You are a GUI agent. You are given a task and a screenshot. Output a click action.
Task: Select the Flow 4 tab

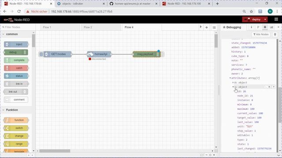142,27
